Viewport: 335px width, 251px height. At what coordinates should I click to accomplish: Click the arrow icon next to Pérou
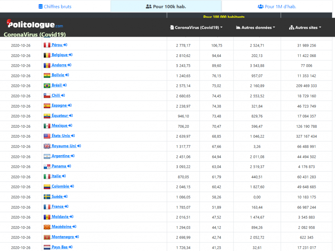pos(65,45)
